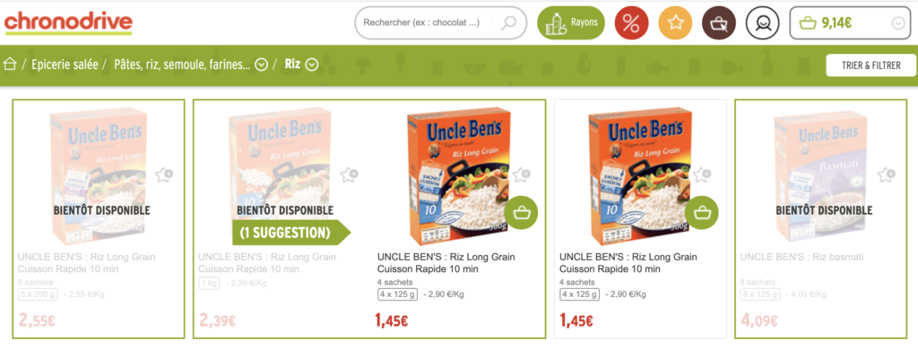Click the red percent promotions icon
The width and height of the screenshot is (918, 348).
click(631, 23)
